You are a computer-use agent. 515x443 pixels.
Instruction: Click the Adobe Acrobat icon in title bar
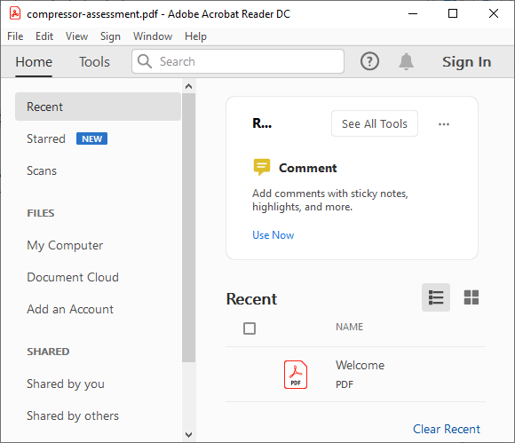point(15,14)
